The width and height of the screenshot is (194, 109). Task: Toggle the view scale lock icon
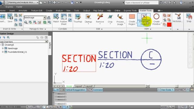(188, 90)
